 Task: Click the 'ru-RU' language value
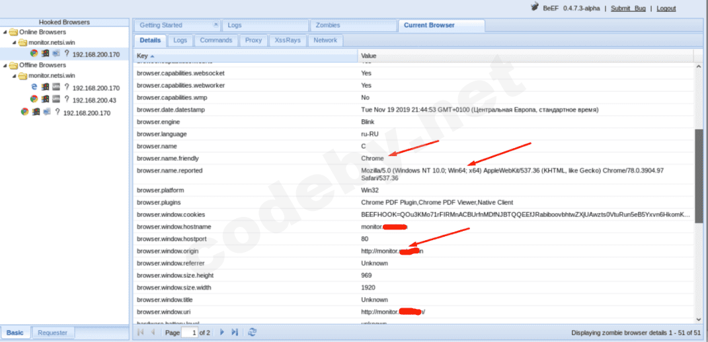click(370, 134)
